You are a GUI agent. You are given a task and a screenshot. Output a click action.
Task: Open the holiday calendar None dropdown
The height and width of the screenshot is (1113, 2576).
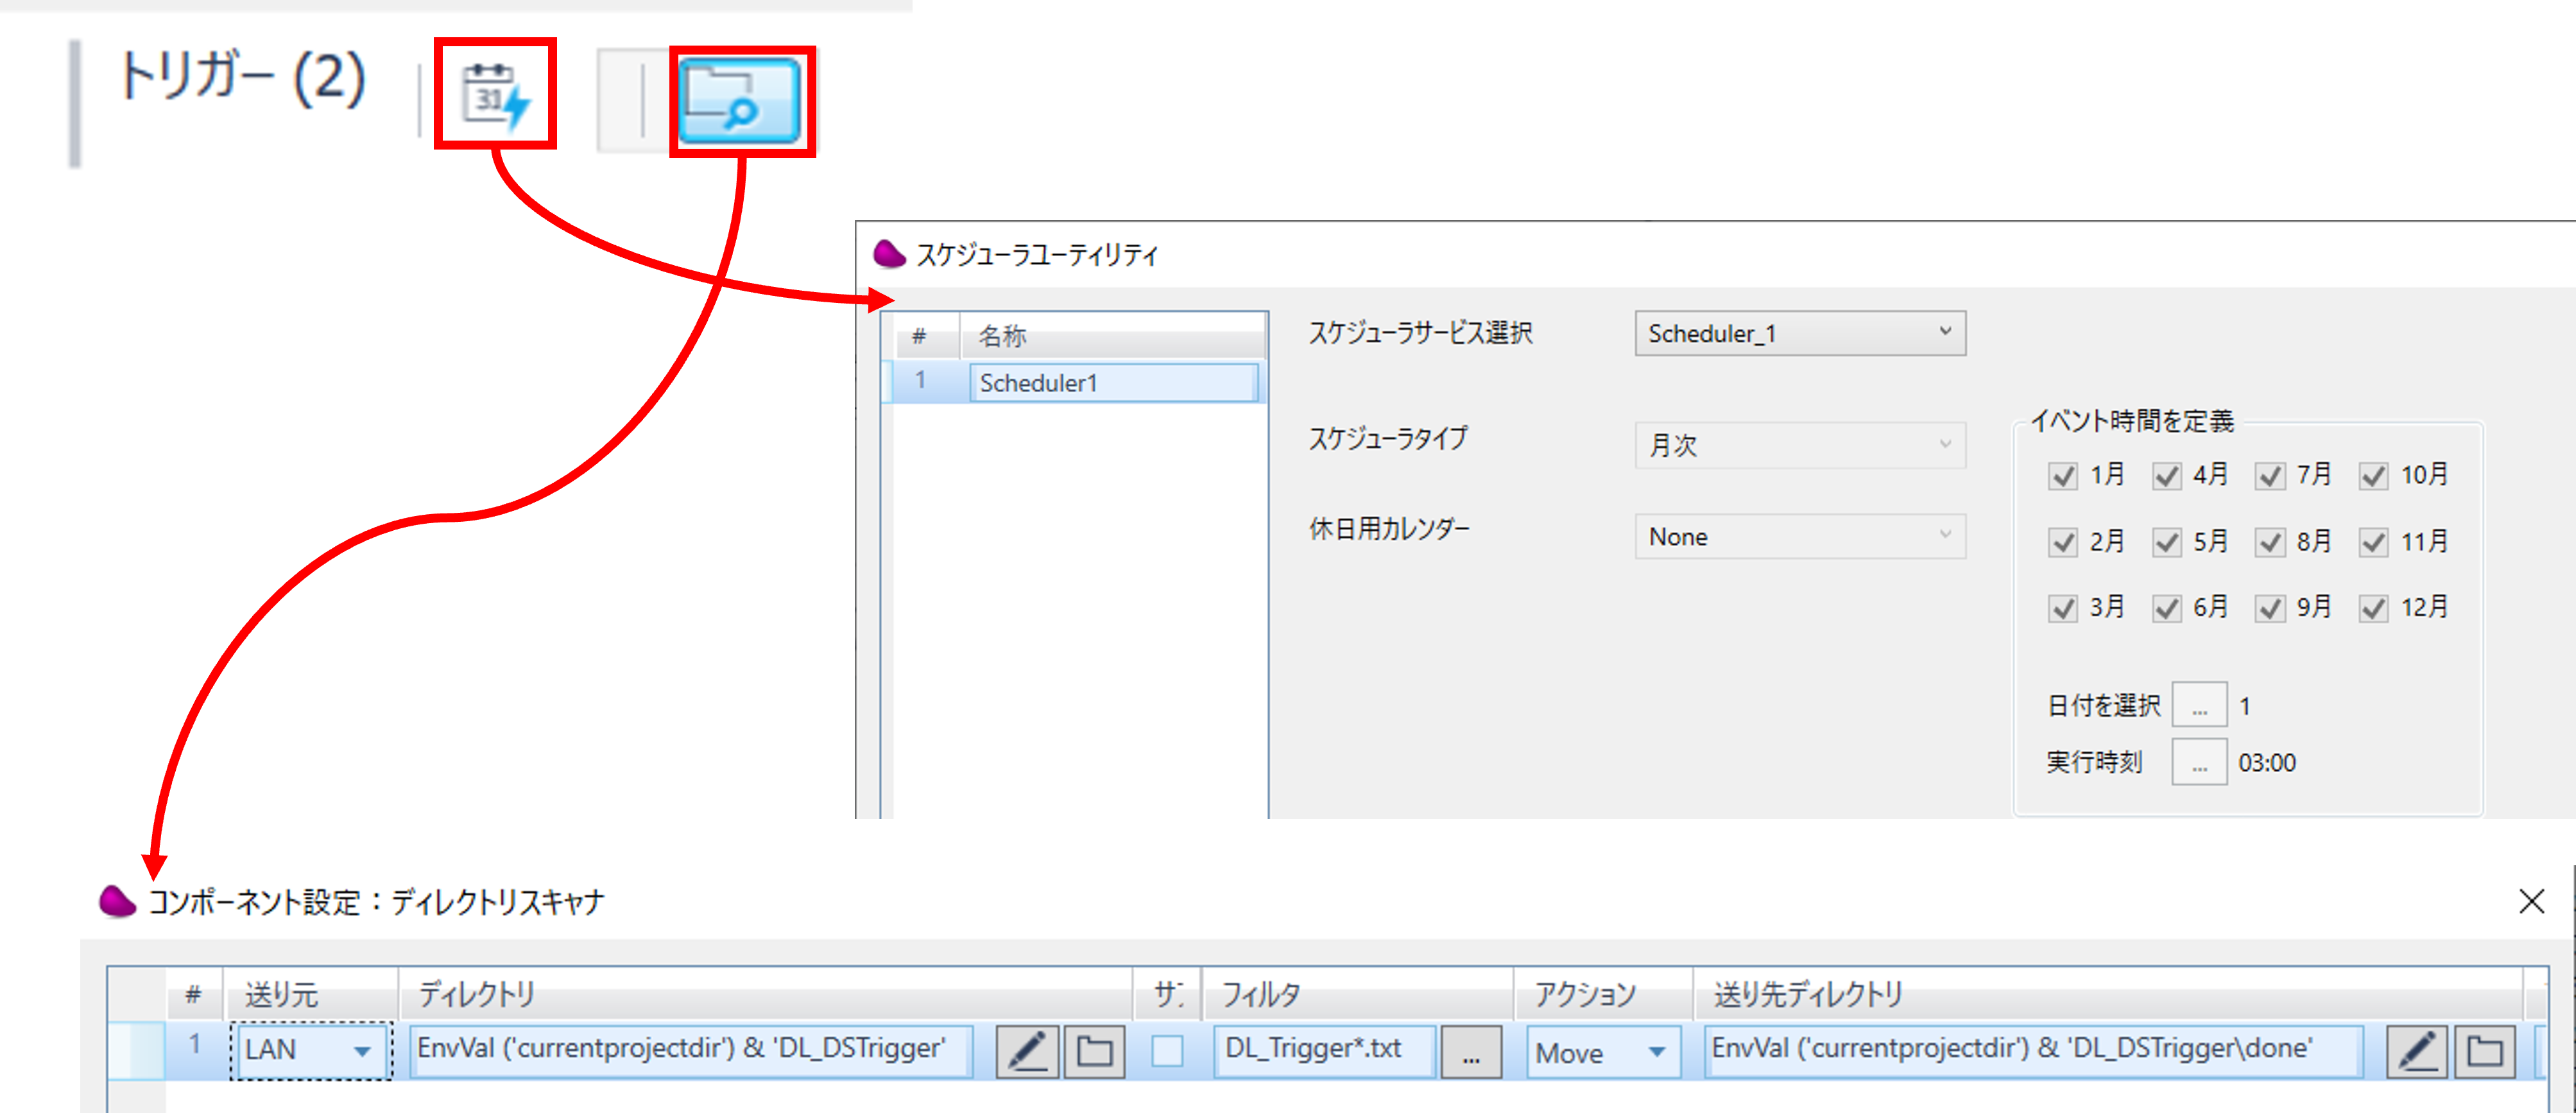(1800, 537)
